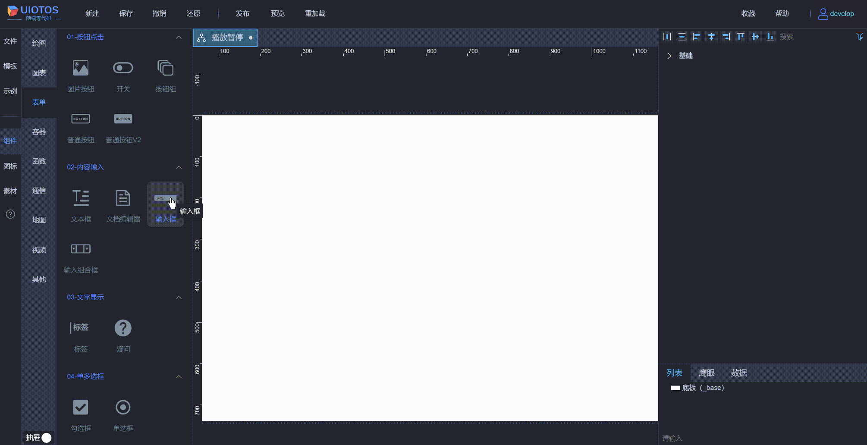Image resolution: width=867 pixels, height=445 pixels.
Task: Select the 勾选框 checkbox component icon
Action: (80, 407)
